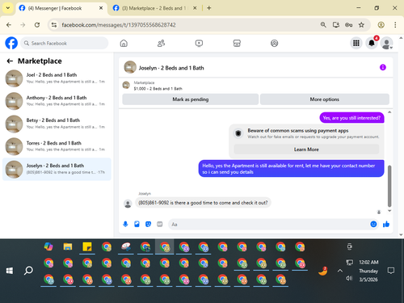This screenshot has width=404, height=303.
Task: Record a voice clip with microphone icon
Action: pos(125,224)
